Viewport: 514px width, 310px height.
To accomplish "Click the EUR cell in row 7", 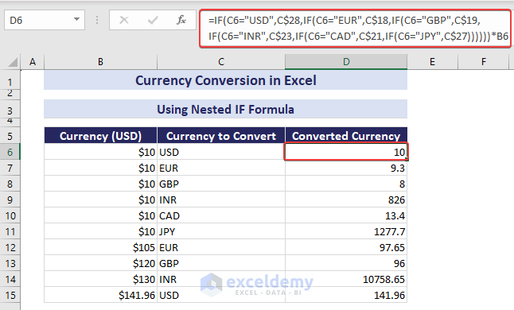I will pos(221,168).
